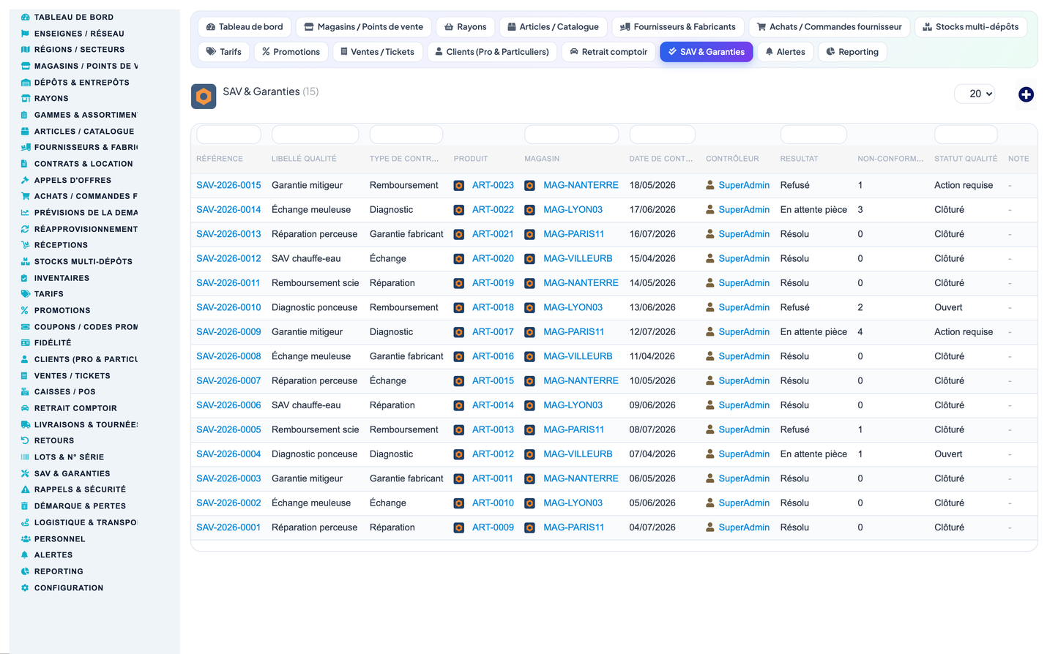Screen dimensions: 1058x654
Task: Click the orange SAV & Garanties module icon
Action: coord(204,97)
